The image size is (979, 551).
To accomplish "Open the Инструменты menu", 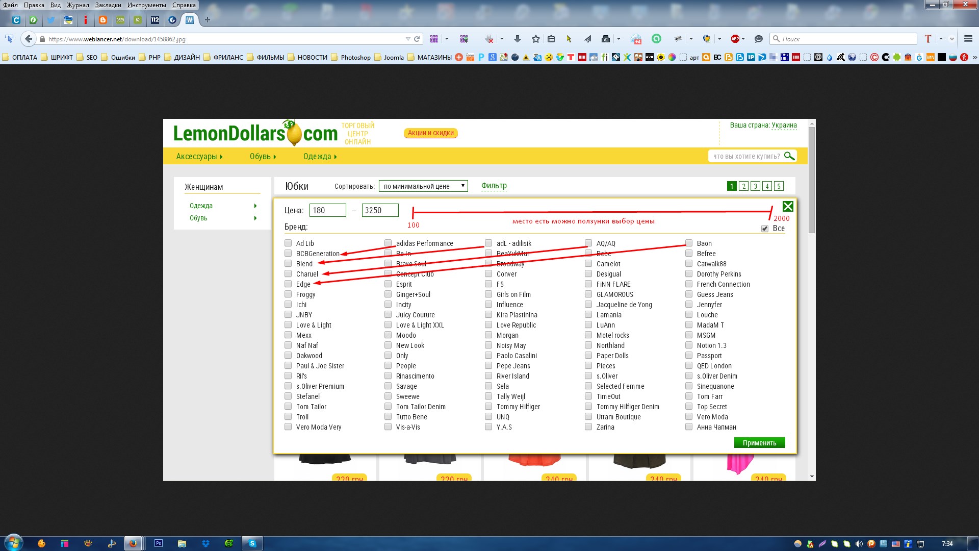I will tap(146, 5).
